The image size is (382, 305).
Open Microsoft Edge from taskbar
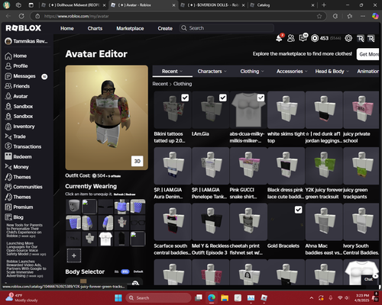tap(212, 298)
